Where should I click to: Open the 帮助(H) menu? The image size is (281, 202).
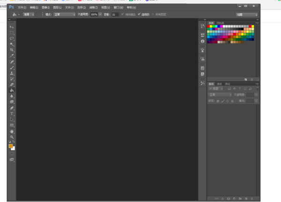point(131,8)
